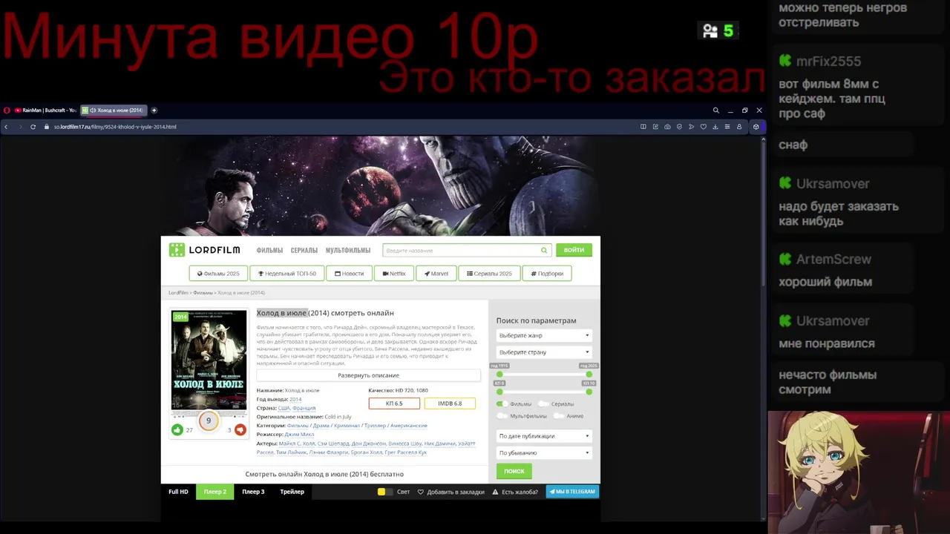
Task: Click the left handle of year range slider
Action: (499, 375)
